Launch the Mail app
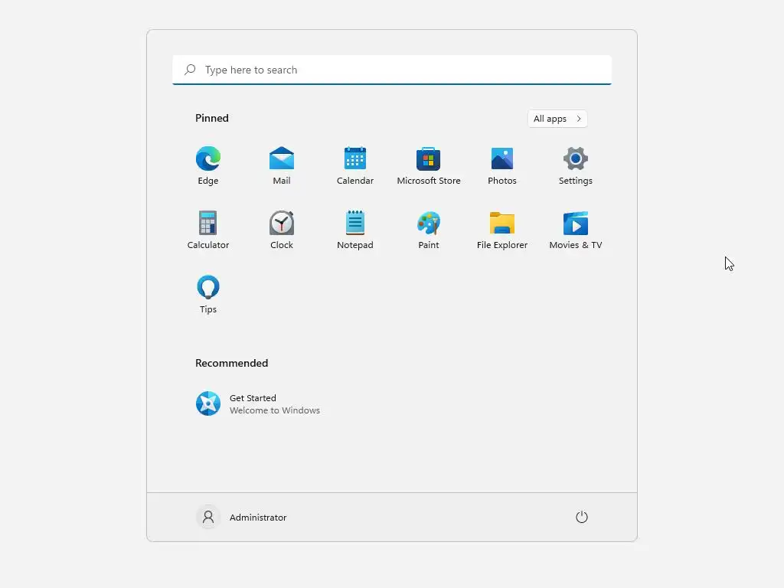Viewport: 784px width, 588px height. (282, 166)
